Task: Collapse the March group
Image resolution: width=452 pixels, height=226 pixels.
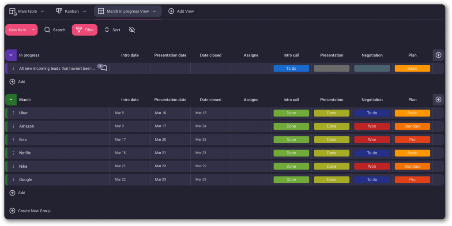Action: click(11, 100)
